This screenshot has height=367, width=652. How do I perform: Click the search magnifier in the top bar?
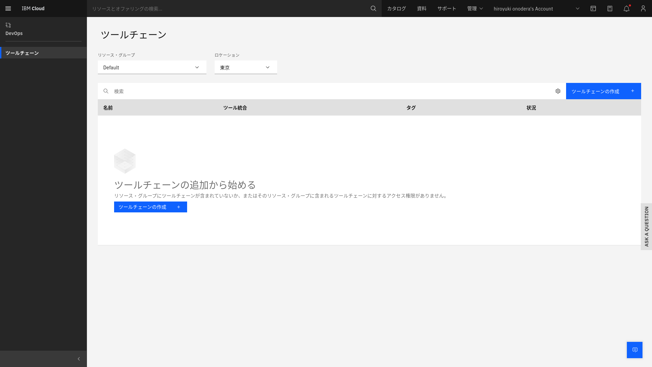[374, 8]
